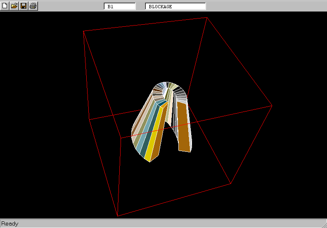Screen dimensions: 327x228
Task: Click the topmost corner of the red wireframe box
Action: click(206, 18)
